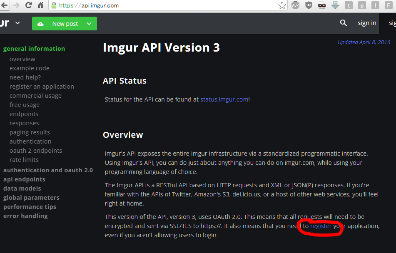Click the gray 'I' extension icon
The image size is (396, 253).
click(x=375, y=5)
